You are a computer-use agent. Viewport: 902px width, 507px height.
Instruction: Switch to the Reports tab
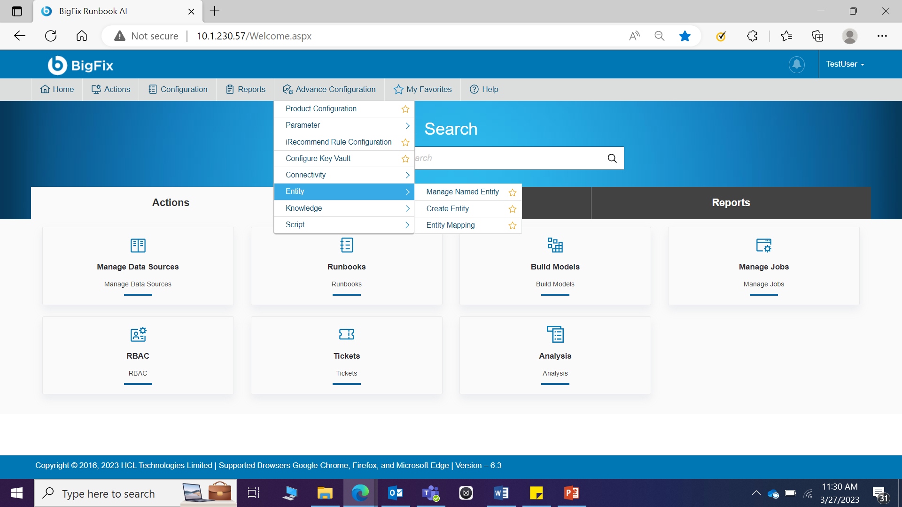click(x=731, y=203)
